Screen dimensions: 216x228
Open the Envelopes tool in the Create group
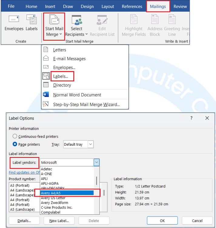click(14, 23)
